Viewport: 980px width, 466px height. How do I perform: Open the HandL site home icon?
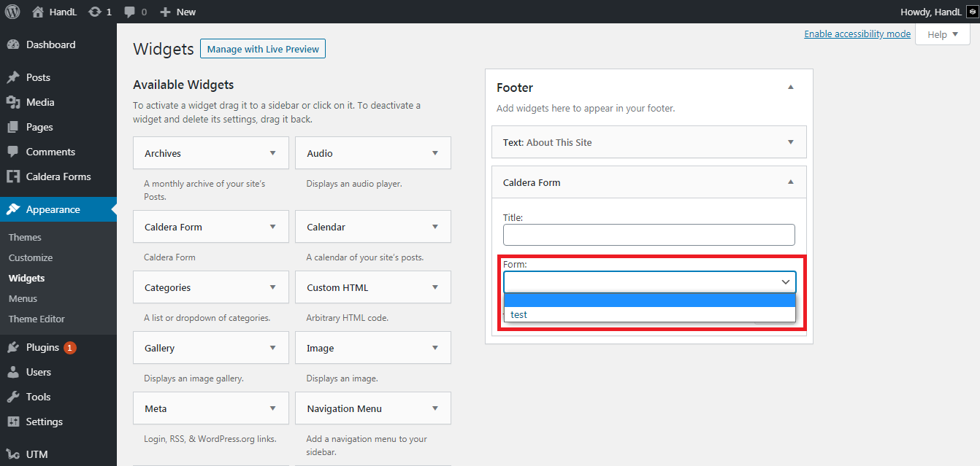38,12
